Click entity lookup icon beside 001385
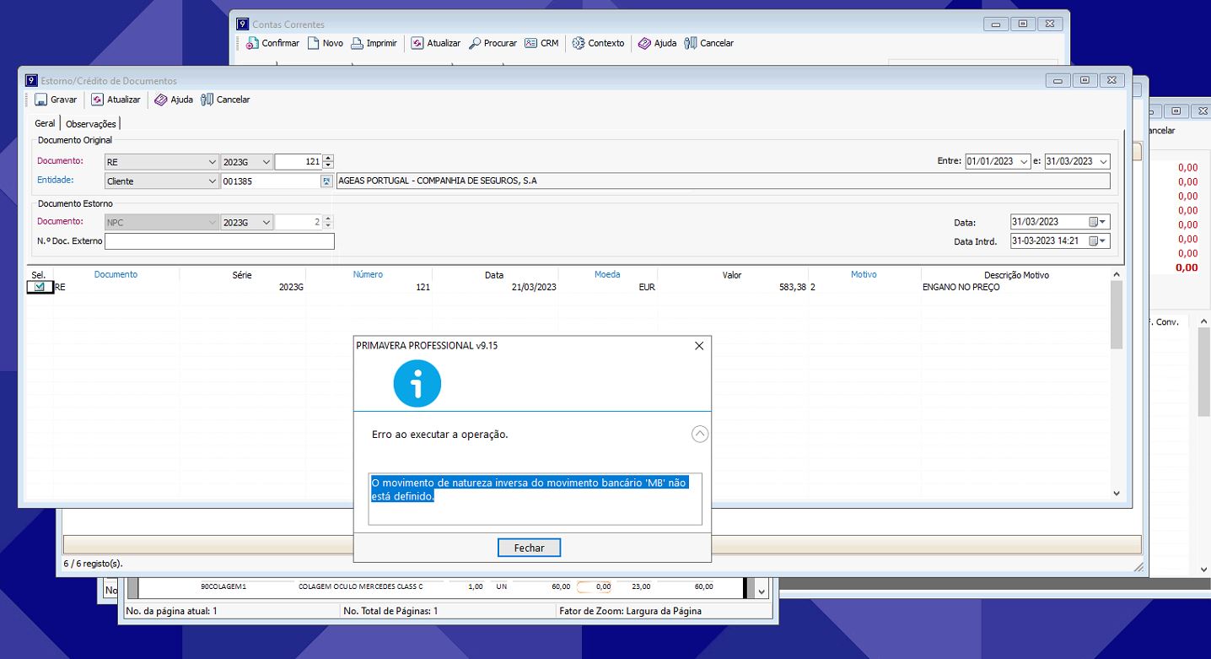Viewport: 1211px width, 659px height. 326,181
